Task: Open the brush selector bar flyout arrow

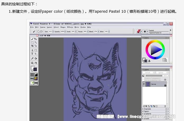Action: [171, 30]
